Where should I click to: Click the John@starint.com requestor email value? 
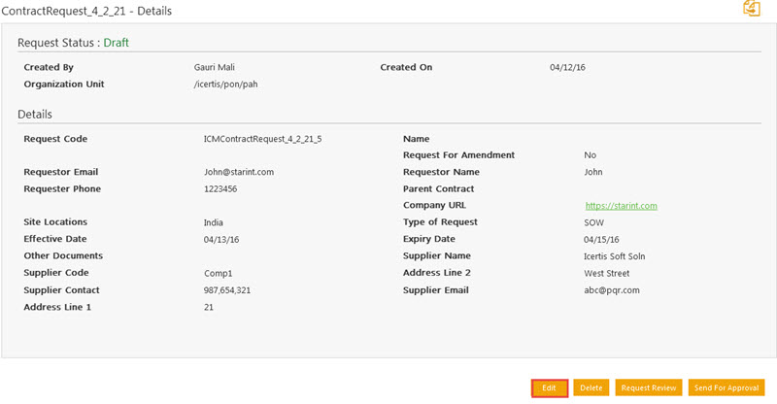pos(233,172)
